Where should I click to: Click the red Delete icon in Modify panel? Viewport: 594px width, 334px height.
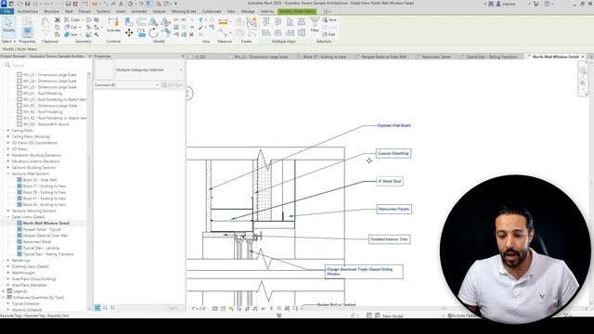pos(191,34)
